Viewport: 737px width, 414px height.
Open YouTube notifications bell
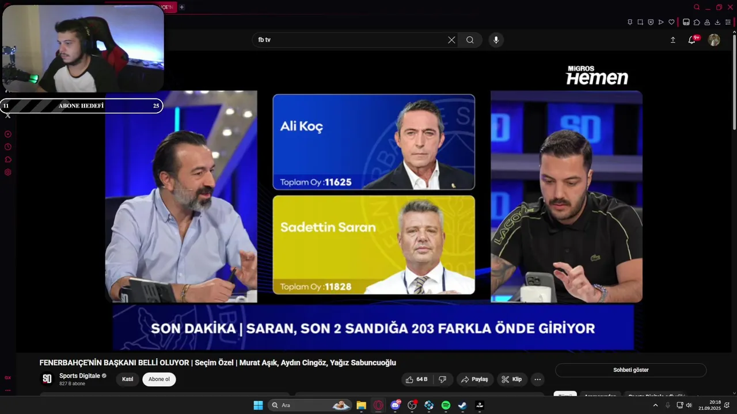tap(693, 40)
